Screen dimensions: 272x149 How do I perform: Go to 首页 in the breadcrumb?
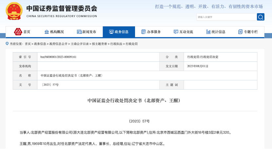click(28, 44)
